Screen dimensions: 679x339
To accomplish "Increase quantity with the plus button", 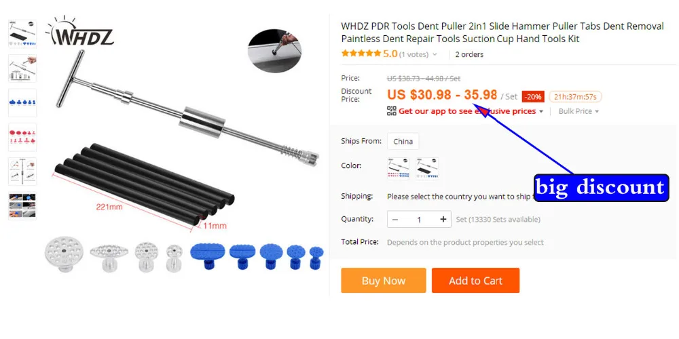I will pyautogui.click(x=443, y=219).
